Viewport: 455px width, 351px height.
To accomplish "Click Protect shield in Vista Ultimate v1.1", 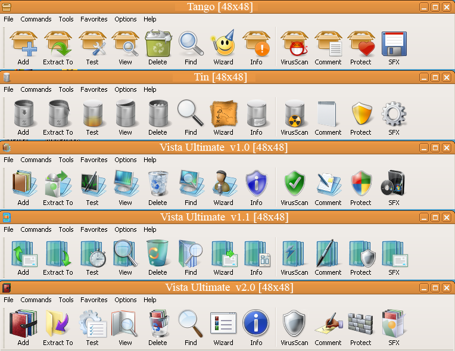I will coord(363,254).
